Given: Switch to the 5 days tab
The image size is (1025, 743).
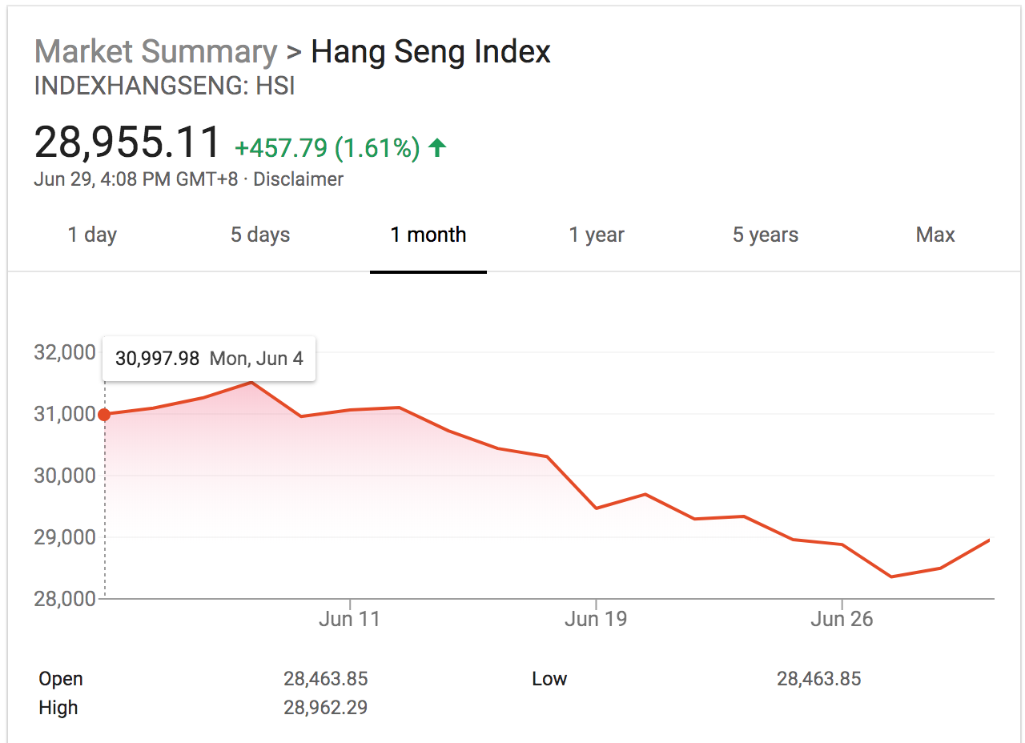Looking at the screenshot, I should coord(259,235).
